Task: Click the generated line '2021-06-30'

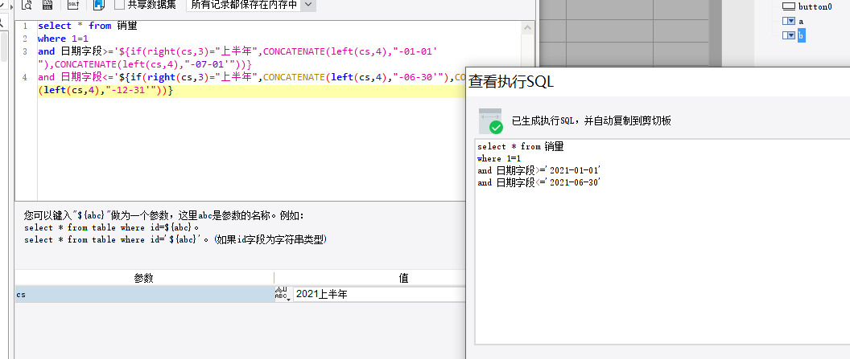Action: click(x=539, y=183)
